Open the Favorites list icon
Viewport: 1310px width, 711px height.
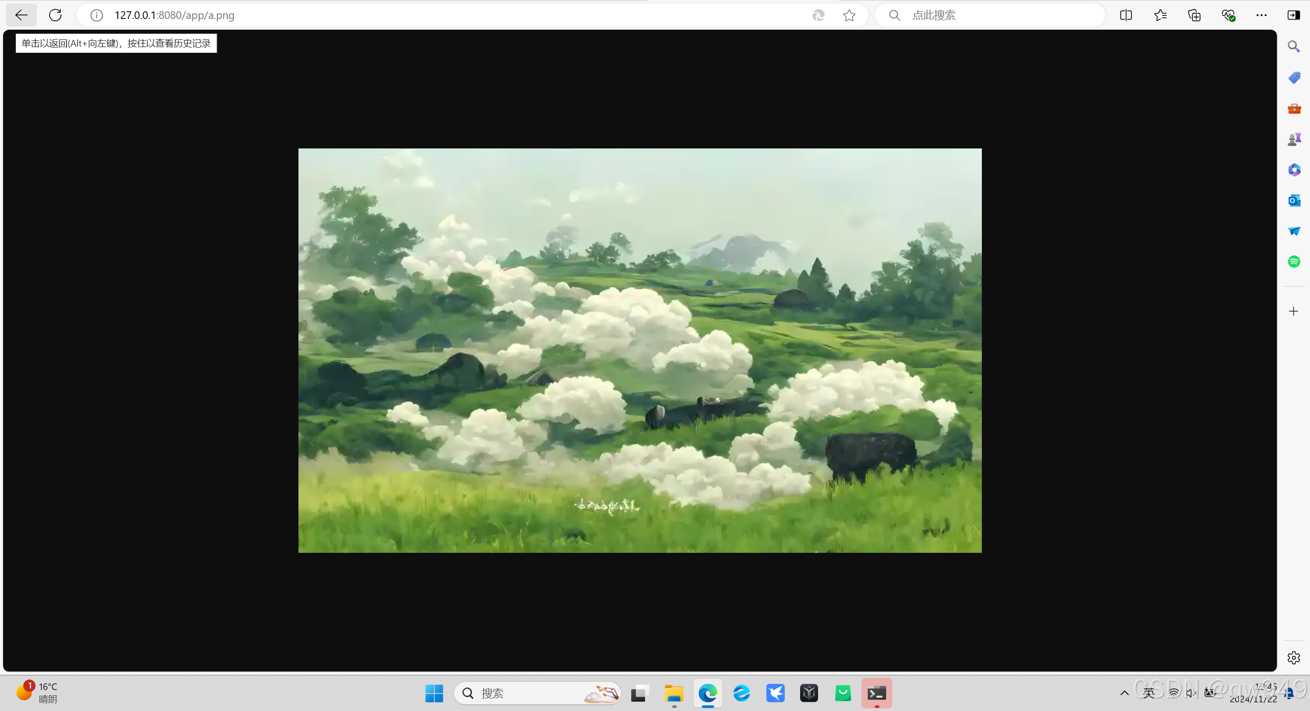tap(1160, 15)
